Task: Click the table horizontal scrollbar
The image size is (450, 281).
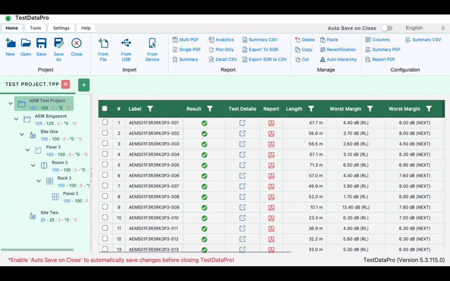Action: [x=195, y=252]
